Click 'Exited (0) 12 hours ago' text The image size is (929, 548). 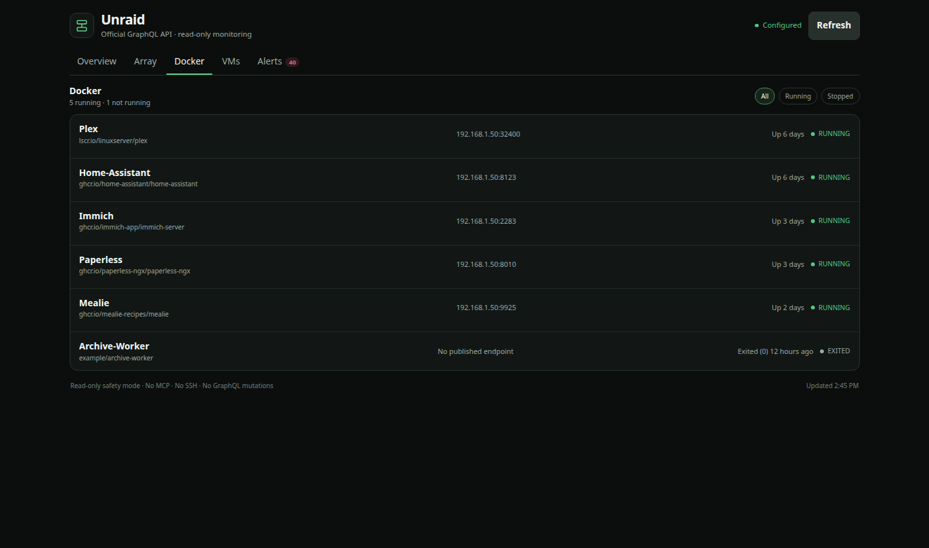775,351
